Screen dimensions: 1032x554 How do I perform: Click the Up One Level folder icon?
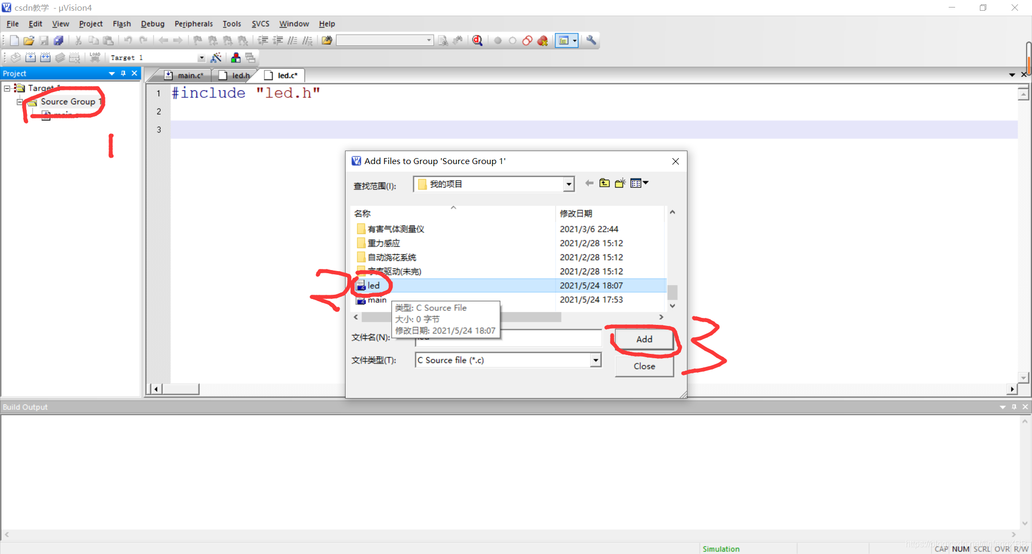(x=605, y=183)
